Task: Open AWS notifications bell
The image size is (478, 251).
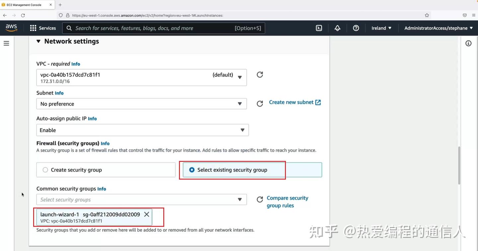Action: point(337,28)
